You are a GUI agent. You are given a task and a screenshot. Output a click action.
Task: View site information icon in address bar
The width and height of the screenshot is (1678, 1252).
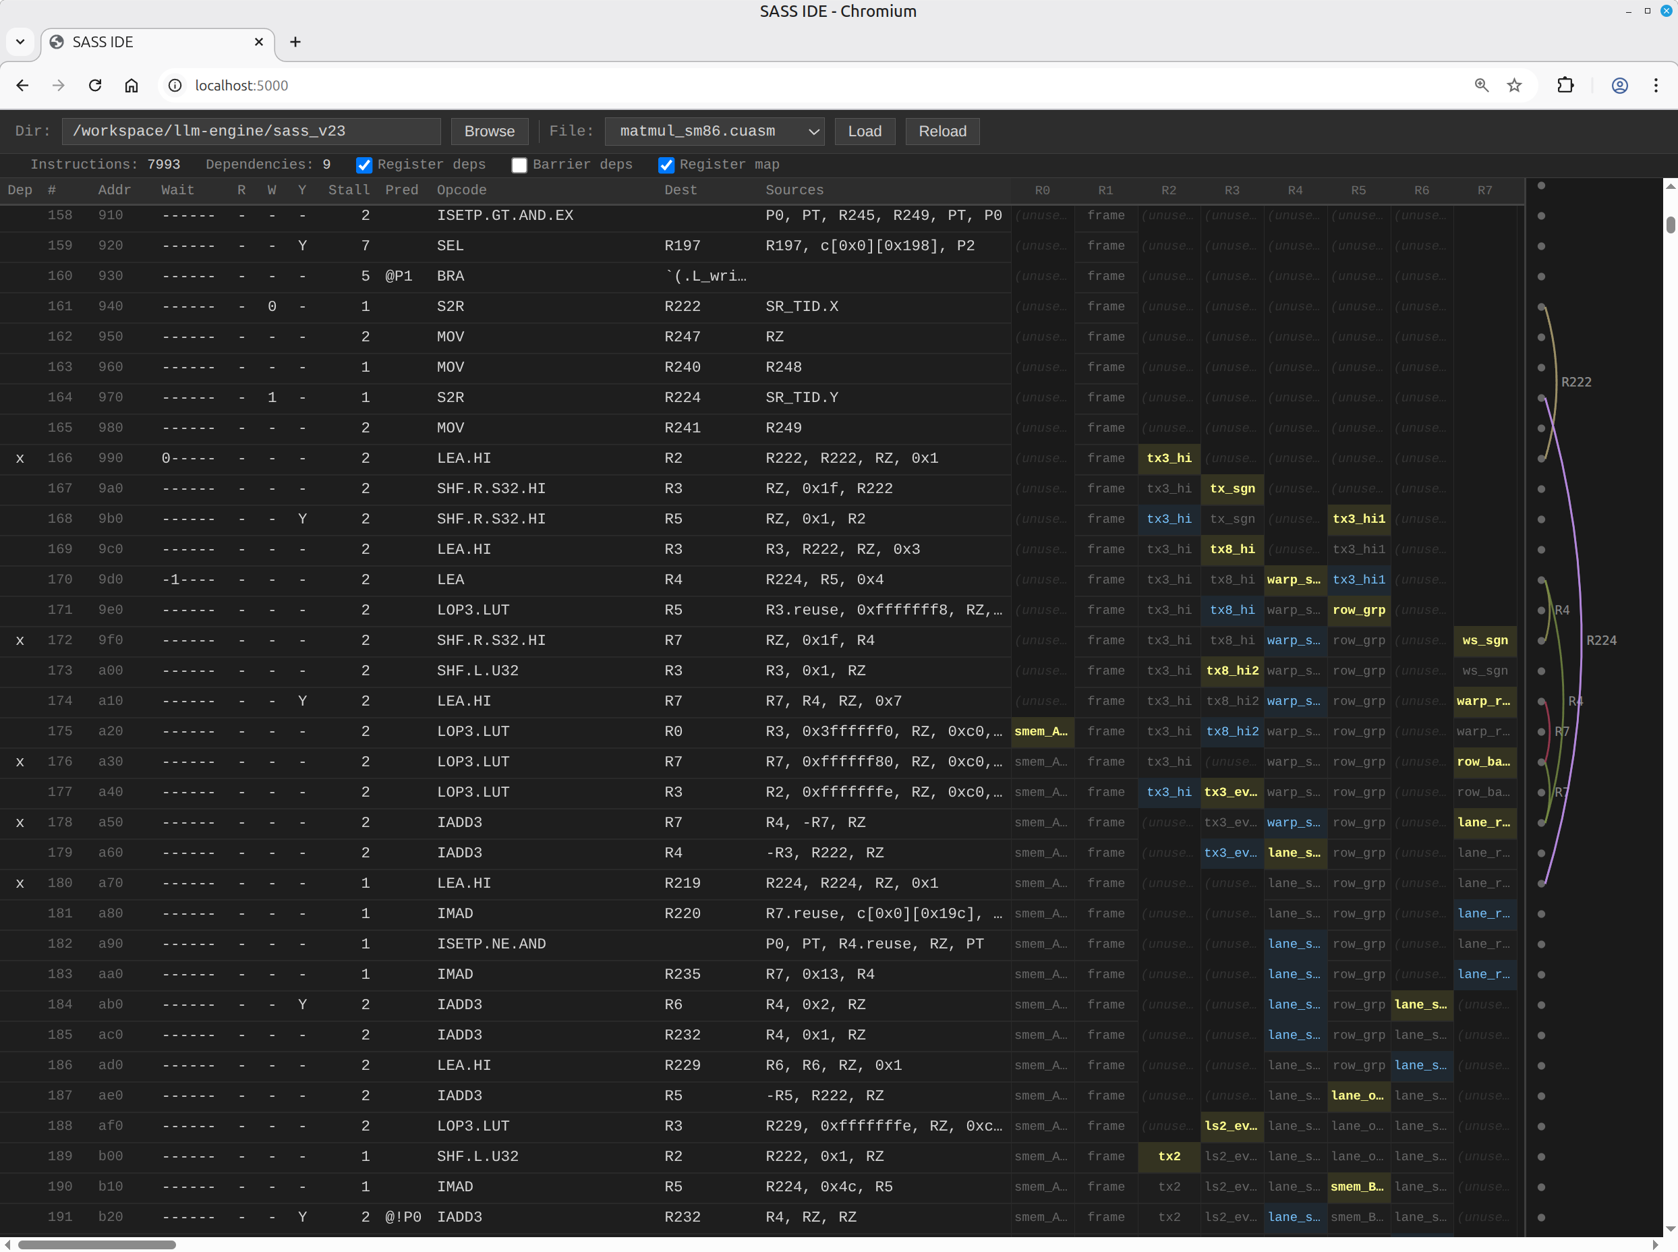tap(175, 85)
